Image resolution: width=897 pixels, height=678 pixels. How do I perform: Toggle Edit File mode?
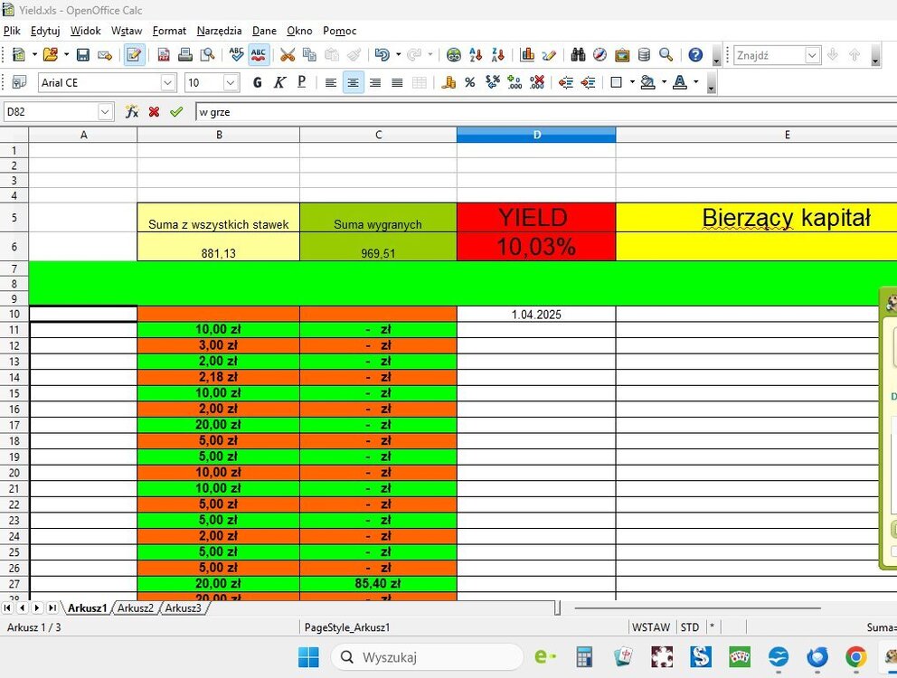tap(135, 55)
